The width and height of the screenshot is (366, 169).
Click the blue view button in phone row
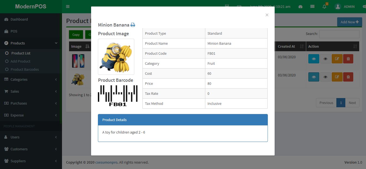point(314,59)
